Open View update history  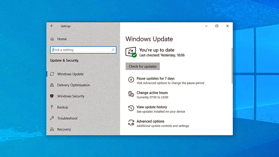[x=152, y=107]
